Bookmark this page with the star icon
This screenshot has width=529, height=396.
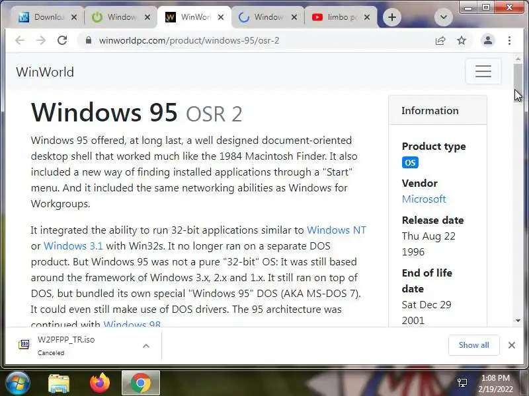(462, 40)
